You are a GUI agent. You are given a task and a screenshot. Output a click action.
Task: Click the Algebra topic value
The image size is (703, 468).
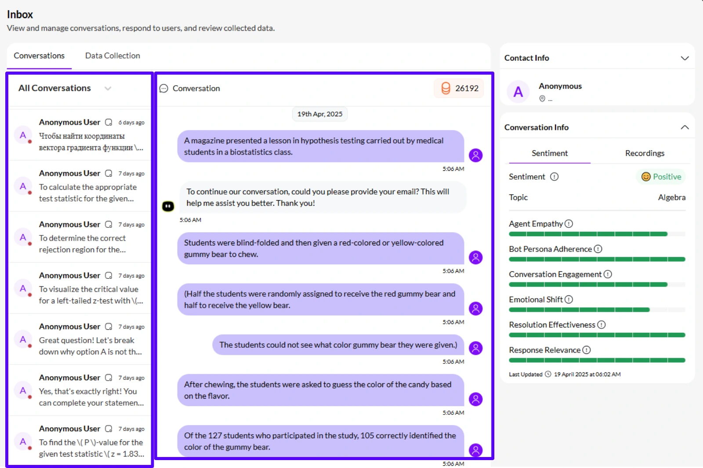click(671, 198)
